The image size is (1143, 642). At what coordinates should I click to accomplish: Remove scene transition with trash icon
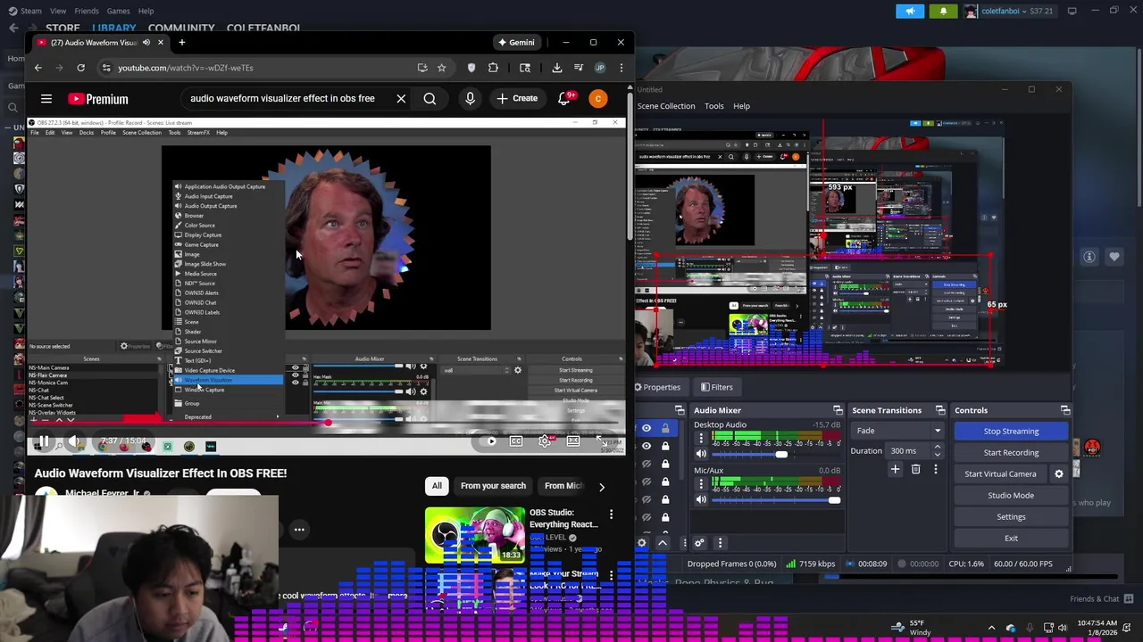(915, 469)
